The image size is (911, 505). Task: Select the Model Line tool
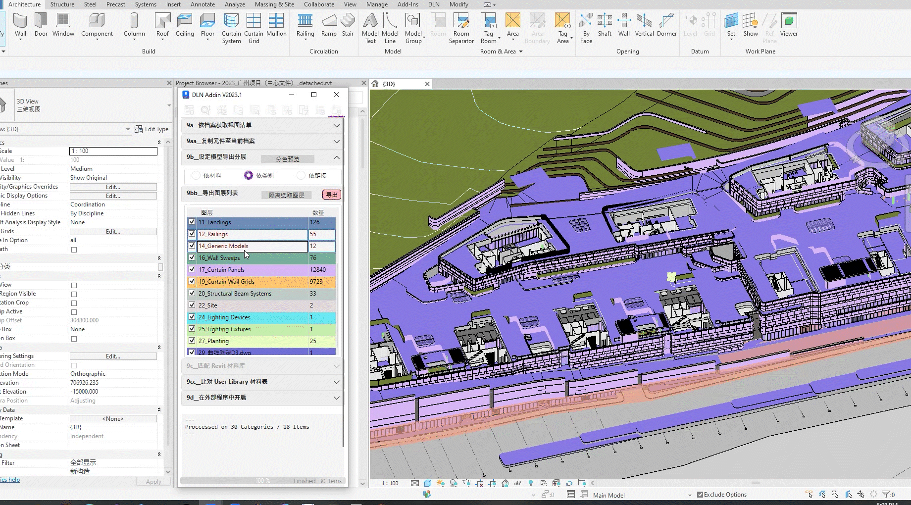click(390, 28)
